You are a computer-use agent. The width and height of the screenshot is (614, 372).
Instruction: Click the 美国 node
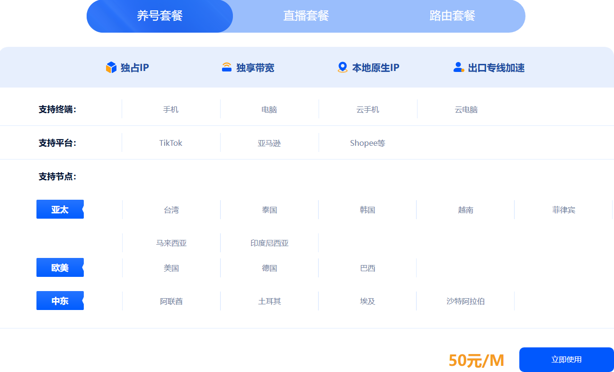click(x=171, y=268)
